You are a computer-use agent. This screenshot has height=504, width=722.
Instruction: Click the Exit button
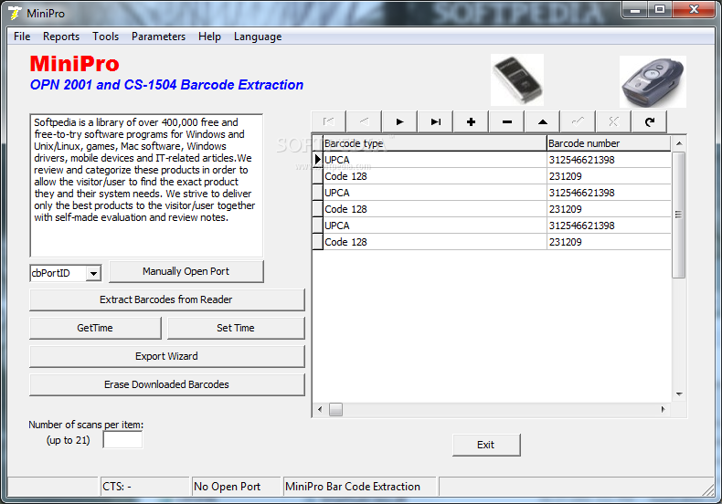486,445
